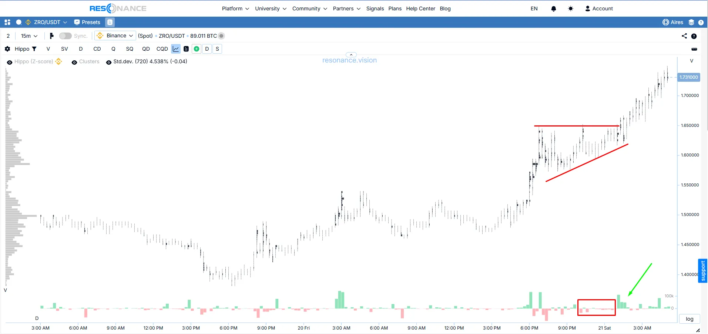Viewport: 708px width, 334px height.
Task: Open the University menu
Action: click(x=268, y=9)
